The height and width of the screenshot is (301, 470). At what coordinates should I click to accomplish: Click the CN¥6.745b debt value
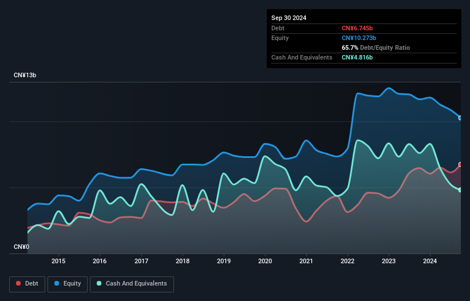coord(357,28)
